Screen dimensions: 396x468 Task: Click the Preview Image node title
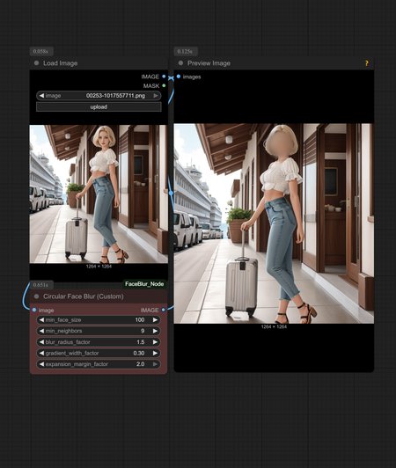click(x=209, y=63)
